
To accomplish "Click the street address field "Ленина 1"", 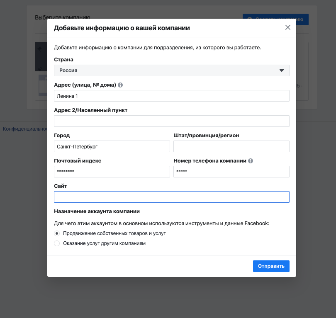I will tap(172, 96).
